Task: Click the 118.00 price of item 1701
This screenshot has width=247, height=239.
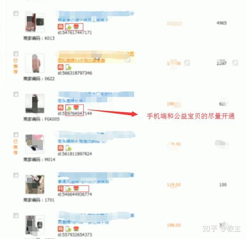Action: click(x=174, y=185)
